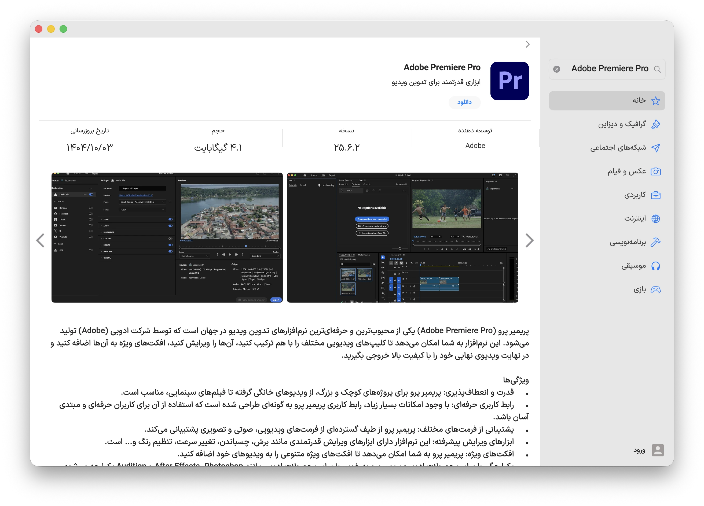Open the Match Source preset dropdown
The image size is (704, 506).
[x=142, y=202]
